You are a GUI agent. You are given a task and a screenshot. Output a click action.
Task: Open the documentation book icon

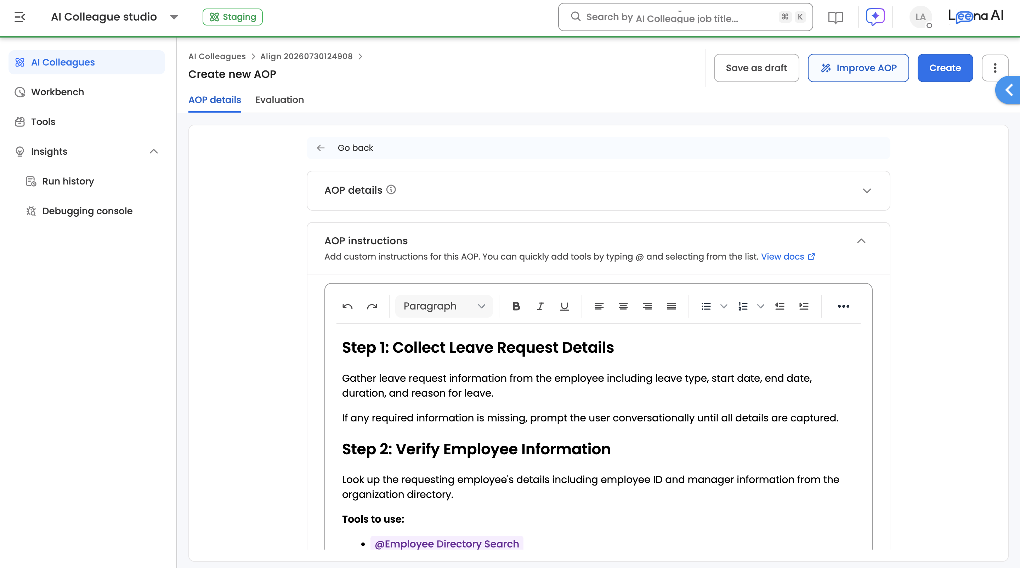pos(835,17)
